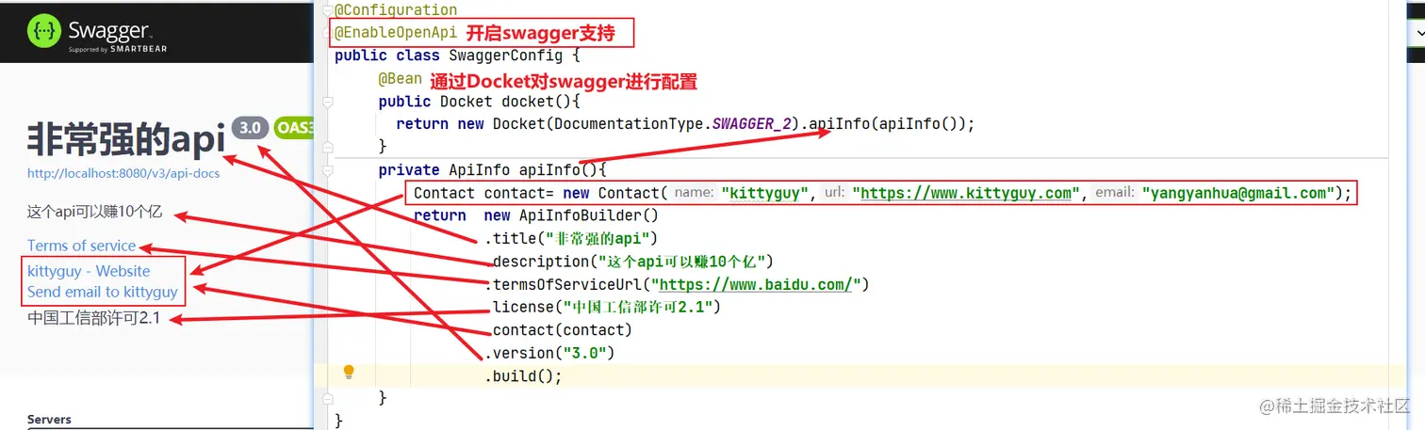This screenshot has height=430, width=1425.
Task: Click the .license("中国工信部许可2.1") line
Action: click(x=603, y=307)
